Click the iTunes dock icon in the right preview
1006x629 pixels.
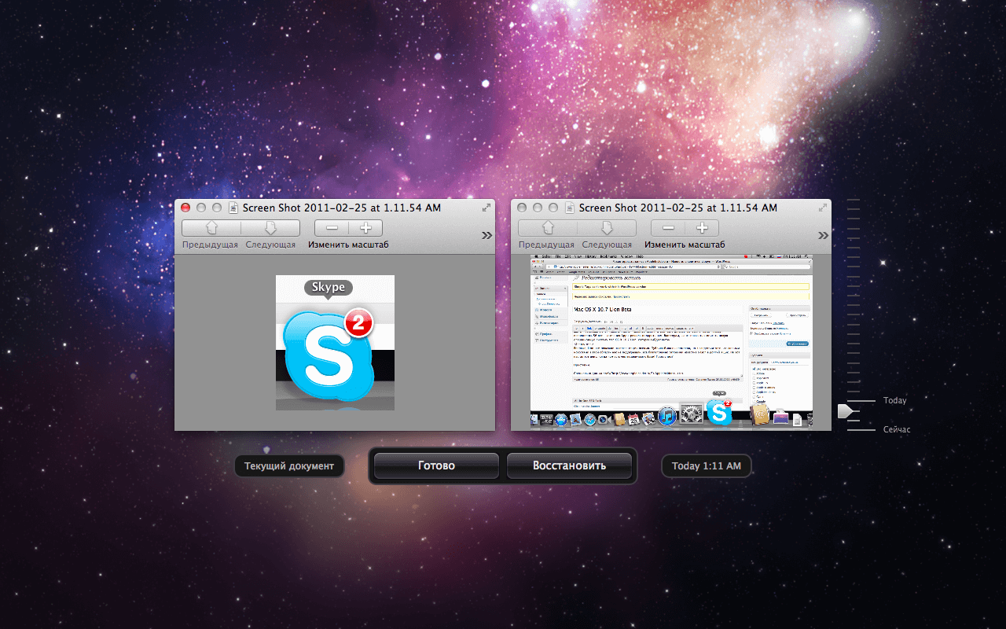pyautogui.click(x=667, y=415)
